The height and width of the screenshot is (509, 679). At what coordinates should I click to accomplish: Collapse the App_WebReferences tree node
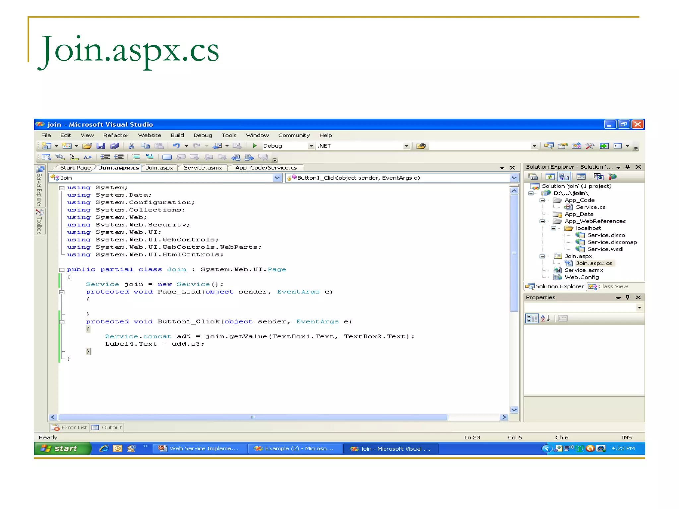coord(542,221)
